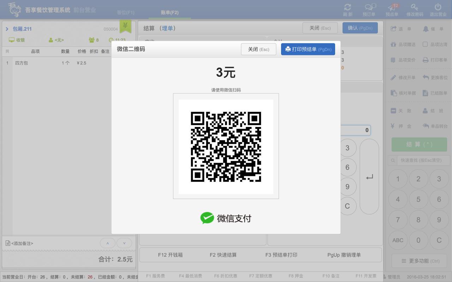Switch to 客位(F1) tab
Image resolution: width=452 pixels, height=282 pixels.
point(126,12)
